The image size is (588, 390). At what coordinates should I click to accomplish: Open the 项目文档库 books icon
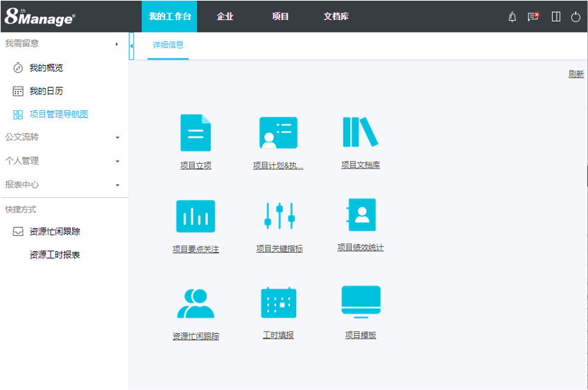pos(360,132)
